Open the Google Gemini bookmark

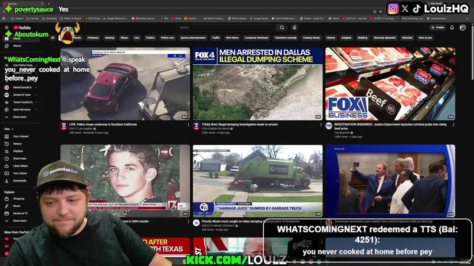[x=259, y=18]
